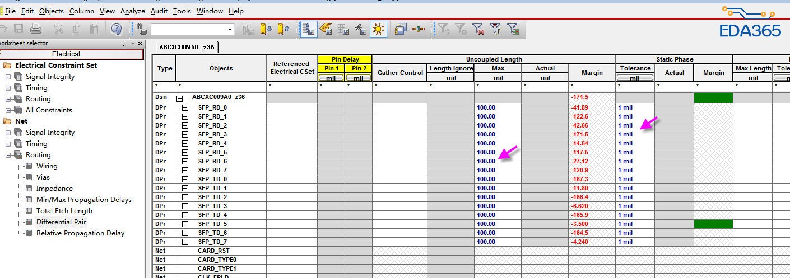Open the Vias worksheet
The image size is (790, 278).
pyautogui.click(x=43, y=177)
